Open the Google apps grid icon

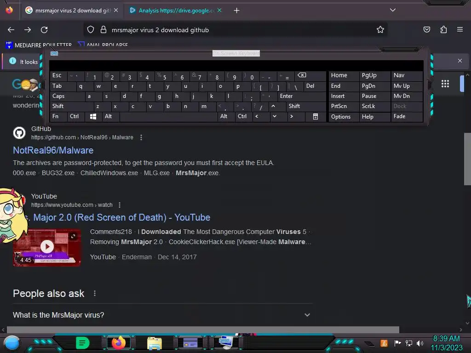(445, 84)
